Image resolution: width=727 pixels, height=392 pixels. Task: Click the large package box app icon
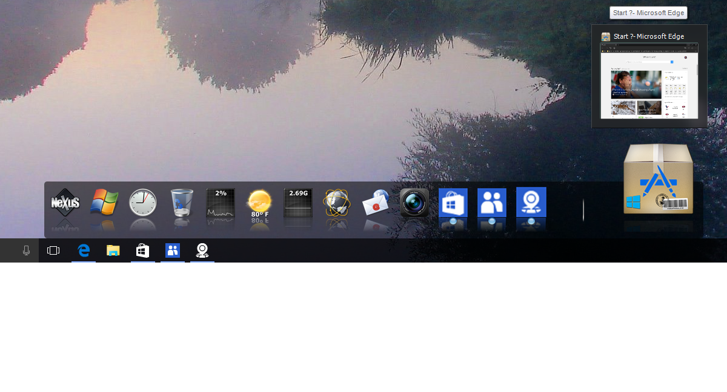658,180
